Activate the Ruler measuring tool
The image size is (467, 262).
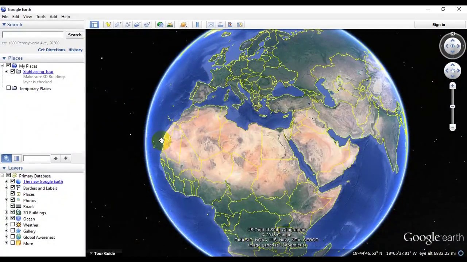tap(197, 25)
